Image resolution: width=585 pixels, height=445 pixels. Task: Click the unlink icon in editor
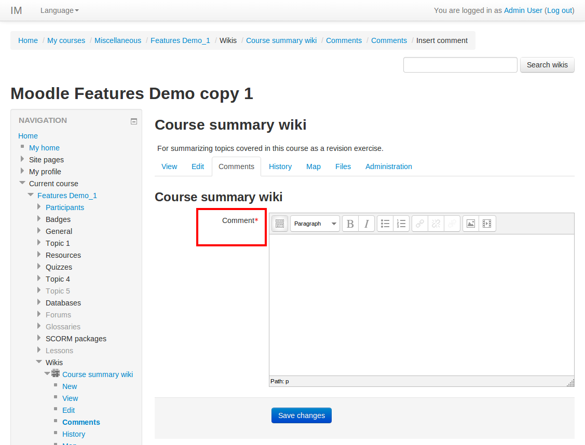436,224
